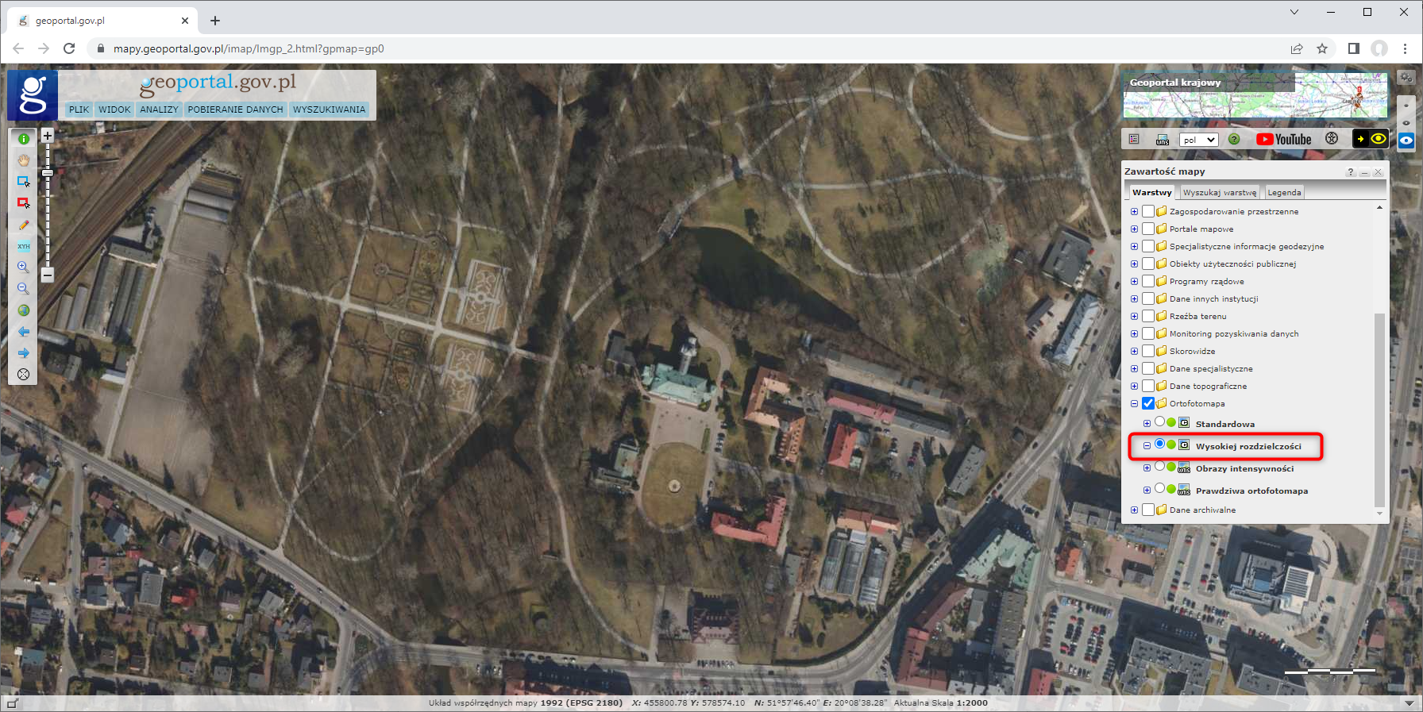Check the Dane archiwalne layer group
1423x712 pixels.
[x=1148, y=510]
